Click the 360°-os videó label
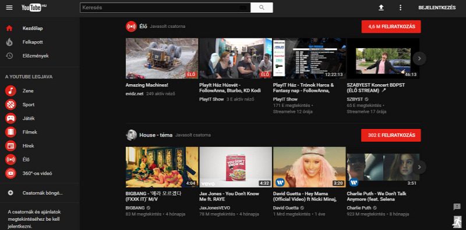Image resolution: width=466 pixels, height=230 pixels. (37, 173)
